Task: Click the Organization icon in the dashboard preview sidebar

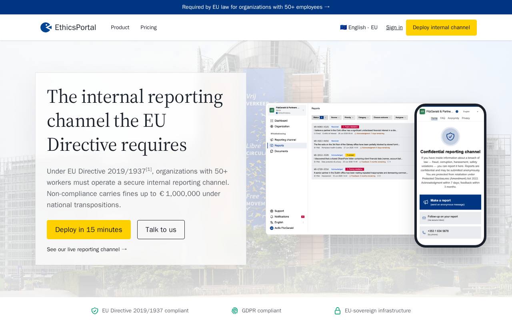Action: click(272, 126)
